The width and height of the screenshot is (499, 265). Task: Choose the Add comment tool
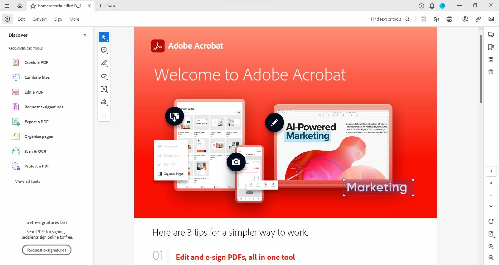[x=104, y=50]
